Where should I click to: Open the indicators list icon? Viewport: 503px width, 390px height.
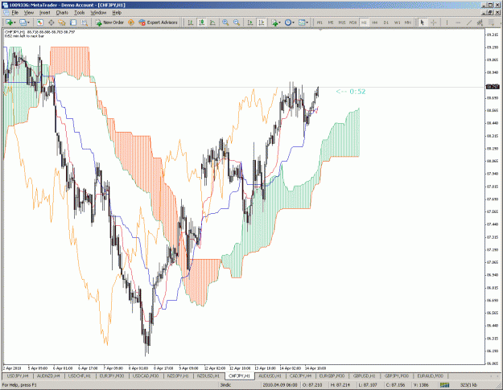[x=274, y=23]
